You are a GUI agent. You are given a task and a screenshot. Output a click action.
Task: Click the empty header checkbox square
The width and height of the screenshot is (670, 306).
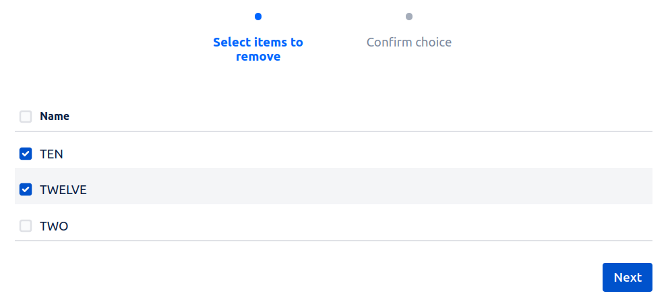click(x=26, y=117)
